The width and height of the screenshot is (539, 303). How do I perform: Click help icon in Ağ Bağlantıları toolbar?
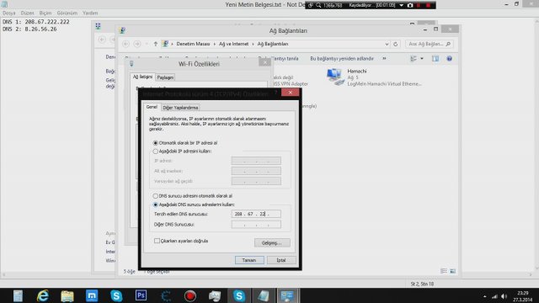tap(449, 59)
